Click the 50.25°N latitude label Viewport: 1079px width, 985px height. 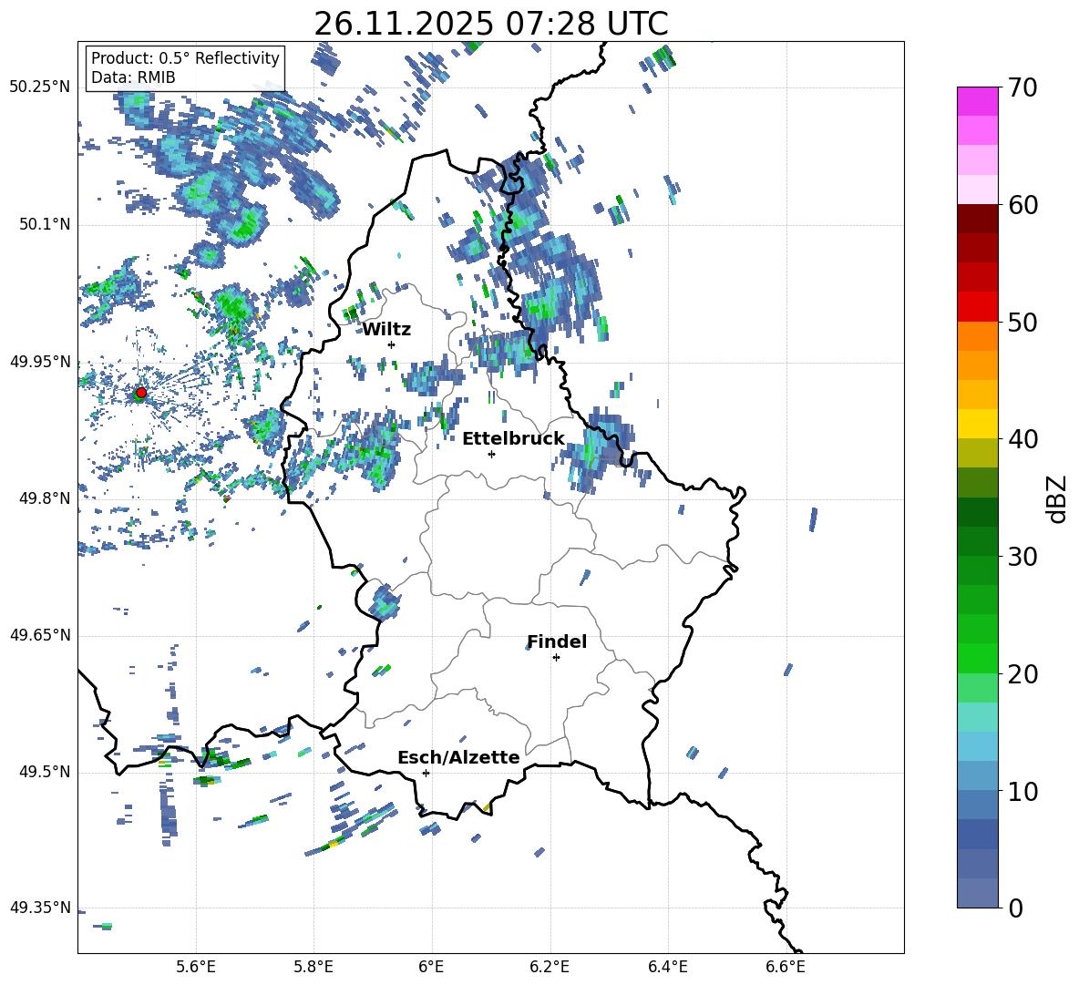tap(40, 87)
